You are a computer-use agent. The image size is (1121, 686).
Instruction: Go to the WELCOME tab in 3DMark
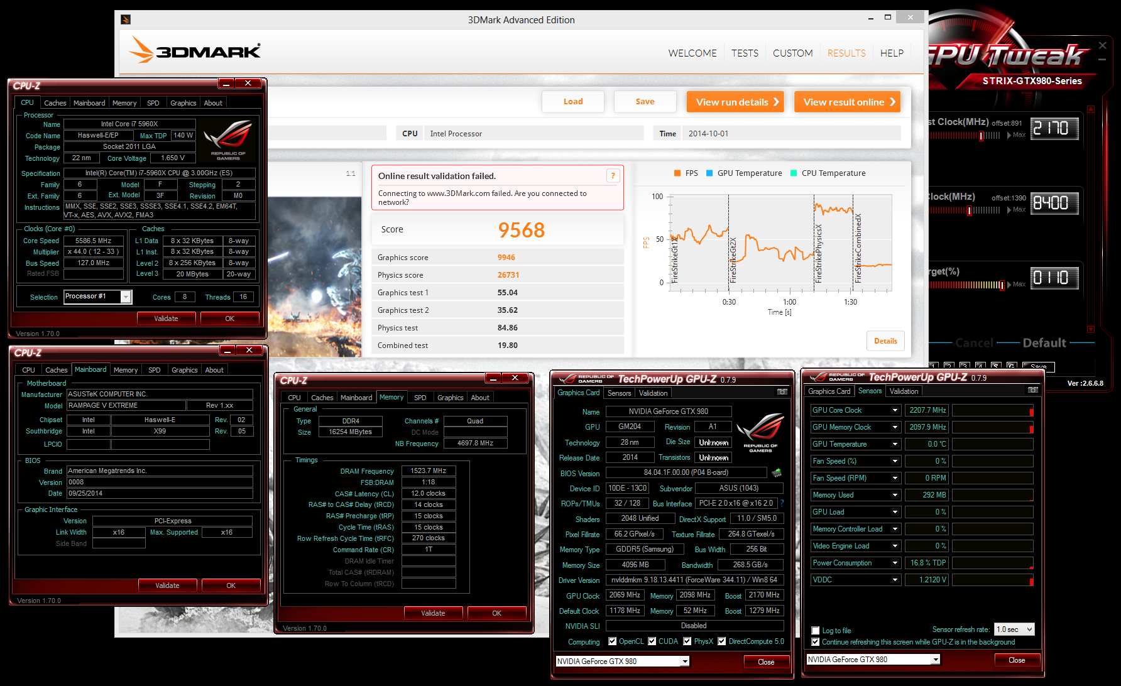[x=692, y=53]
